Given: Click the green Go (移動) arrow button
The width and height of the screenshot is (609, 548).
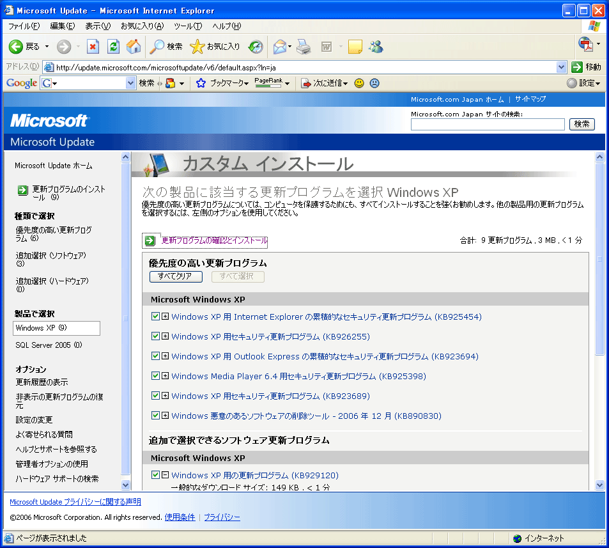Looking at the screenshot, I should pos(577,67).
